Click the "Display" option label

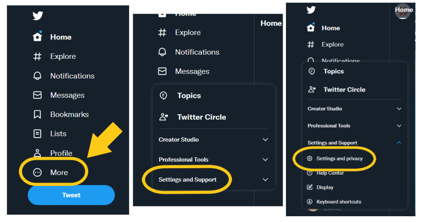325,187
